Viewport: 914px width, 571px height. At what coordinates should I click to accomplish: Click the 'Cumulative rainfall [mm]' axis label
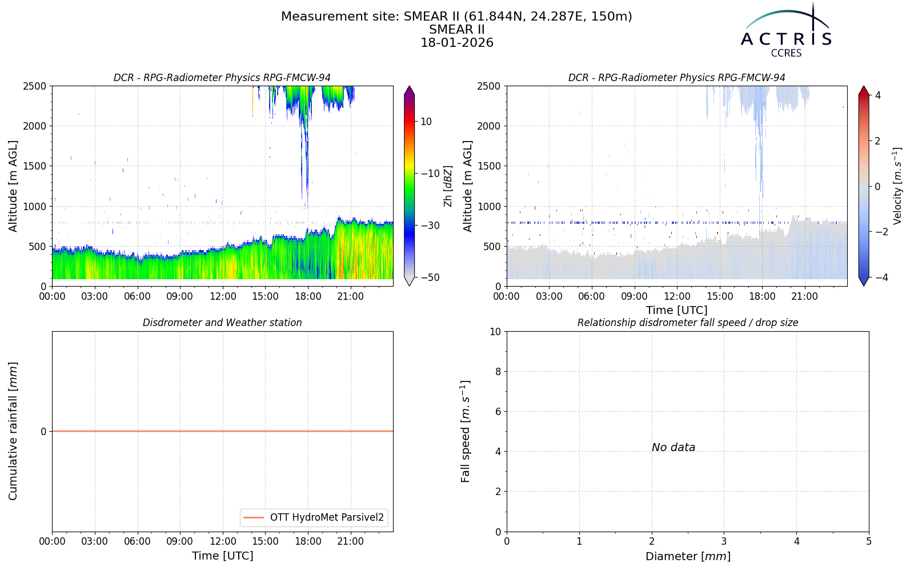coord(13,431)
